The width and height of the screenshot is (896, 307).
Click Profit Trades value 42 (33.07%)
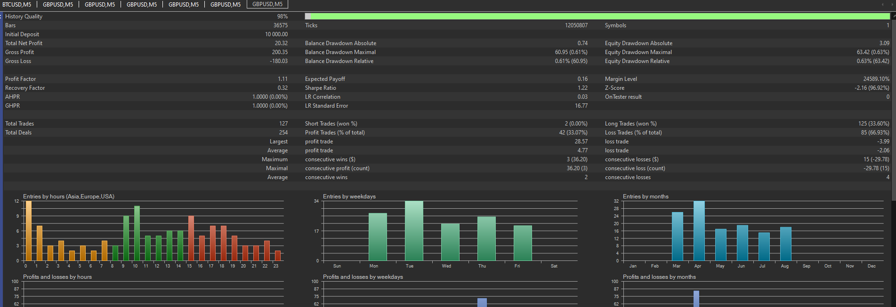(x=573, y=133)
